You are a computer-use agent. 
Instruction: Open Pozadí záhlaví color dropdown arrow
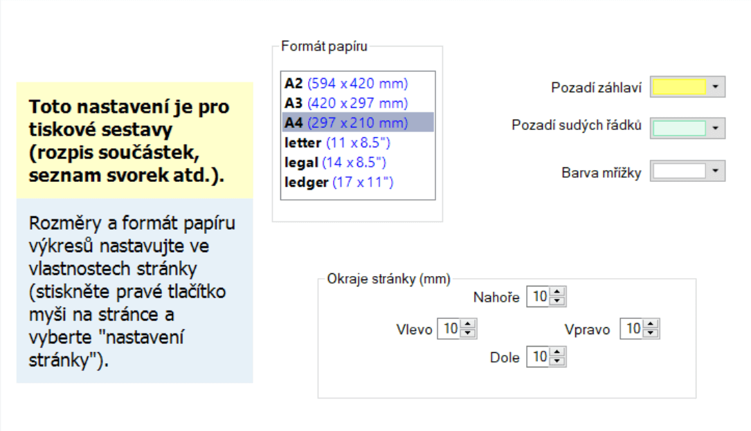(x=716, y=87)
